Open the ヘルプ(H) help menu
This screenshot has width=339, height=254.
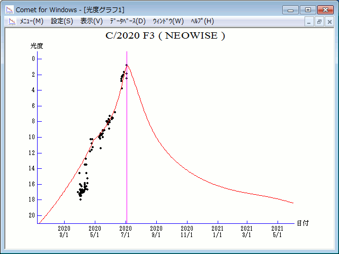[x=202, y=21]
